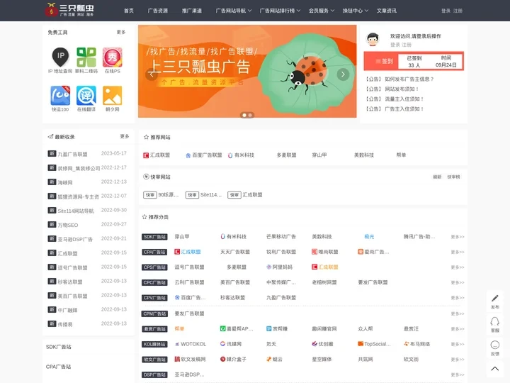The width and height of the screenshot is (510, 383).
Task: Expand 更多>> in 悬赏广告站 row
Action: click(458, 329)
